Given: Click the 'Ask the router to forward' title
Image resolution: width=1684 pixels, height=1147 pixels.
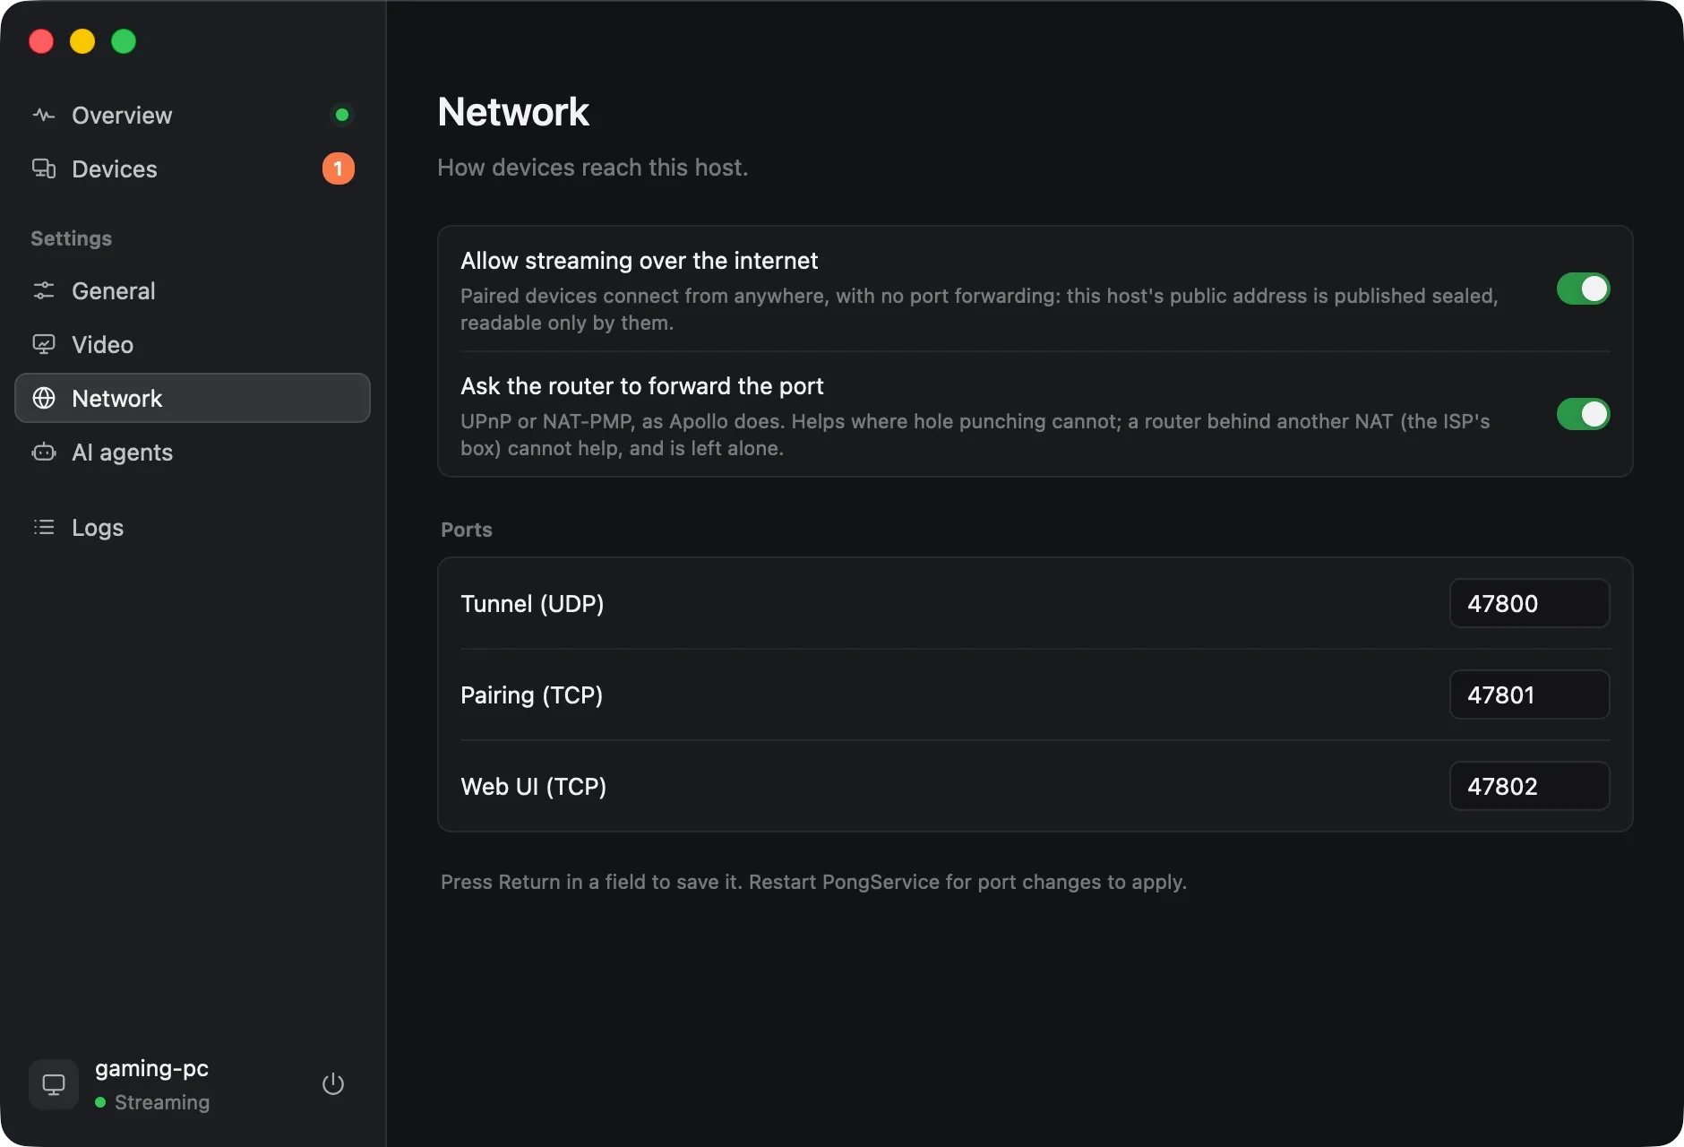Looking at the screenshot, I should pyautogui.click(x=641, y=386).
